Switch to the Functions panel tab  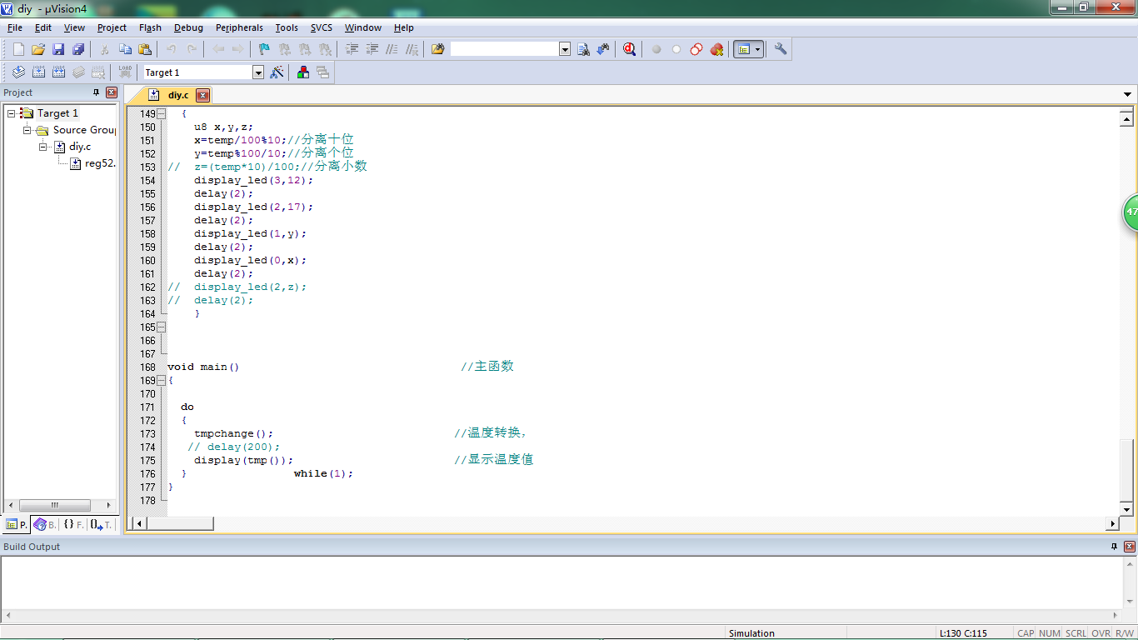(x=73, y=525)
